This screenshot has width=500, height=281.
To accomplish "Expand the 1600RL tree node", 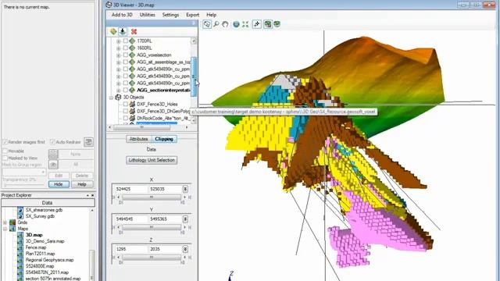I will [119, 48].
